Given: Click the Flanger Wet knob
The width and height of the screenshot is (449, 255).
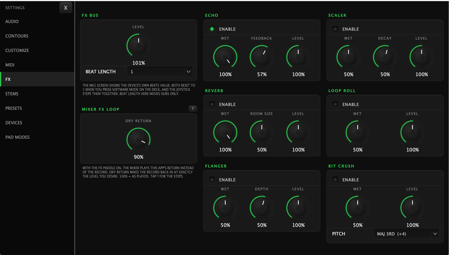Looking at the screenshot, I should pyautogui.click(x=225, y=208).
